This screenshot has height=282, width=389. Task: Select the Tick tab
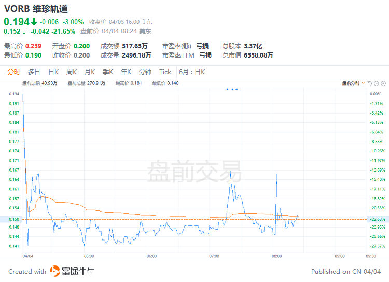coord(165,72)
